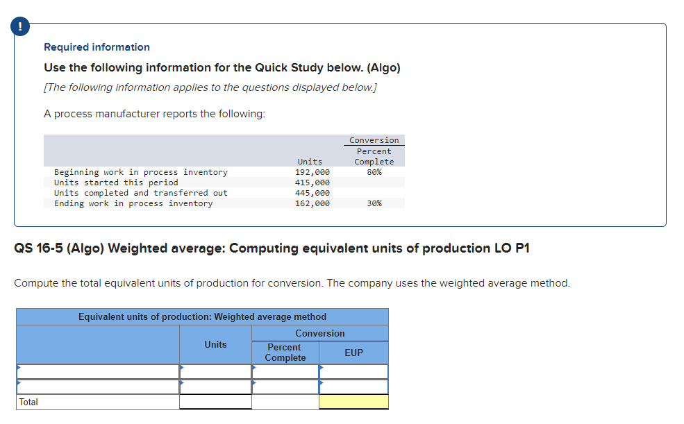This screenshot has width=684, height=424.
Task: Click second row Units input cell
Action: pos(215,387)
